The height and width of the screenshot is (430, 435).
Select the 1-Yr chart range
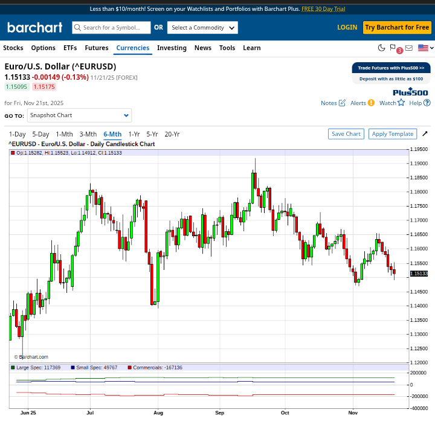(134, 134)
